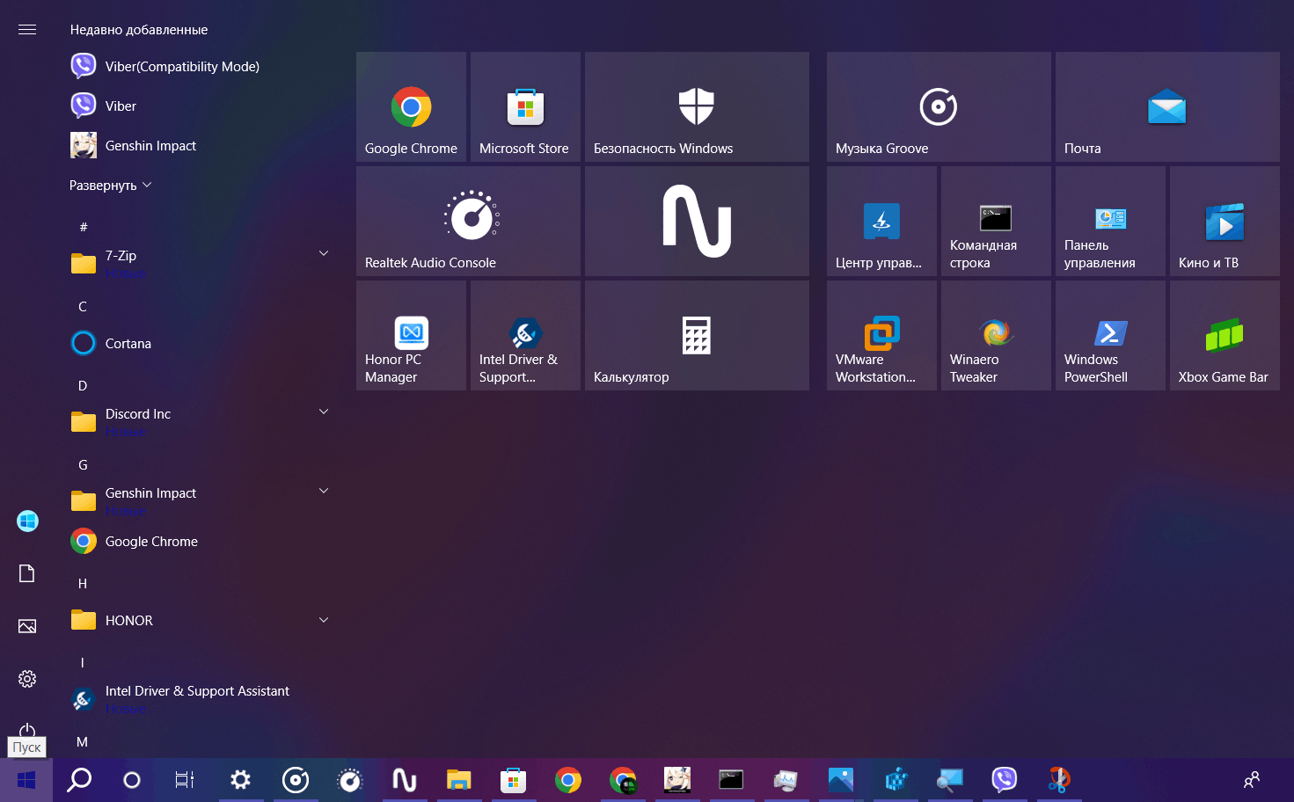This screenshot has width=1294, height=802.
Task: Open the Кино и ТВ tile
Action: coord(1225,221)
